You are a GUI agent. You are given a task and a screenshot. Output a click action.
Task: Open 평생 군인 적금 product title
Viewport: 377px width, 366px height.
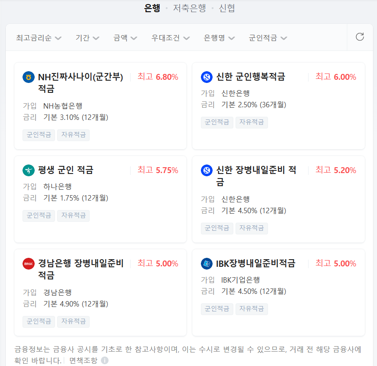point(66,170)
